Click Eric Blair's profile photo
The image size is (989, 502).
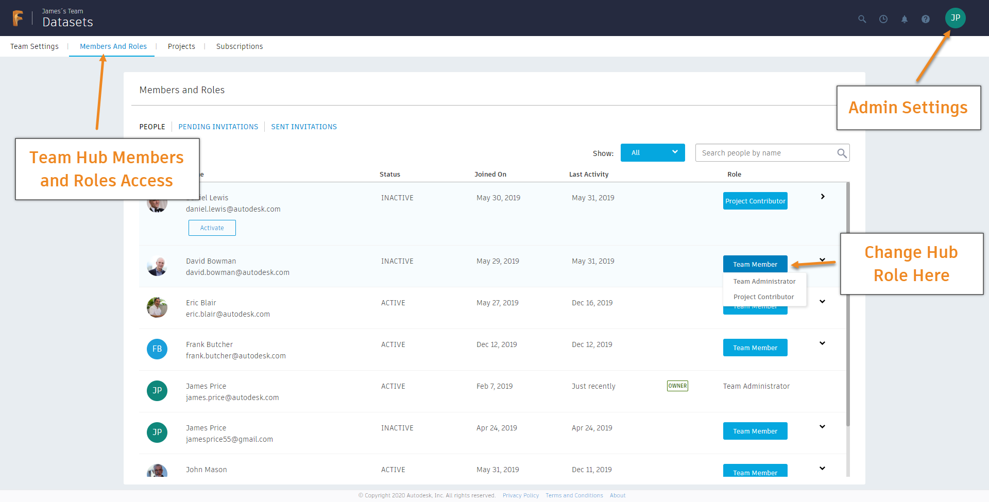(157, 307)
